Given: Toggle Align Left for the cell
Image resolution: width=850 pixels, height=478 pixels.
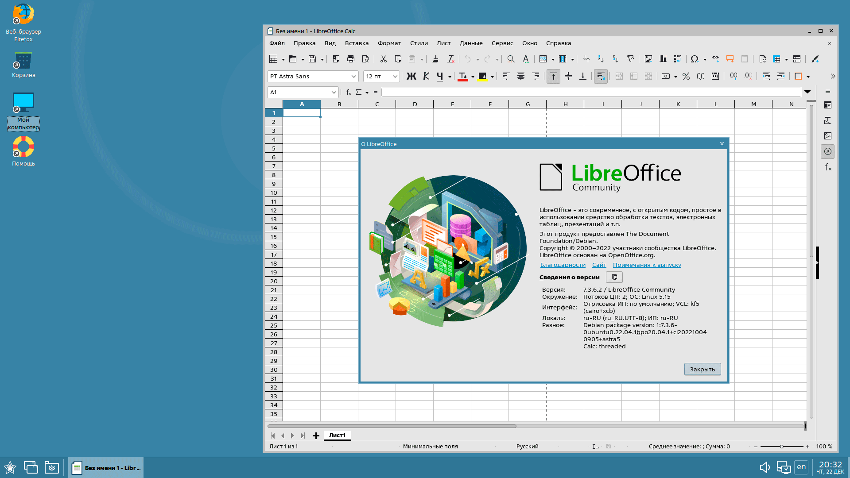Looking at the screenshot, I should coord(506,76).
